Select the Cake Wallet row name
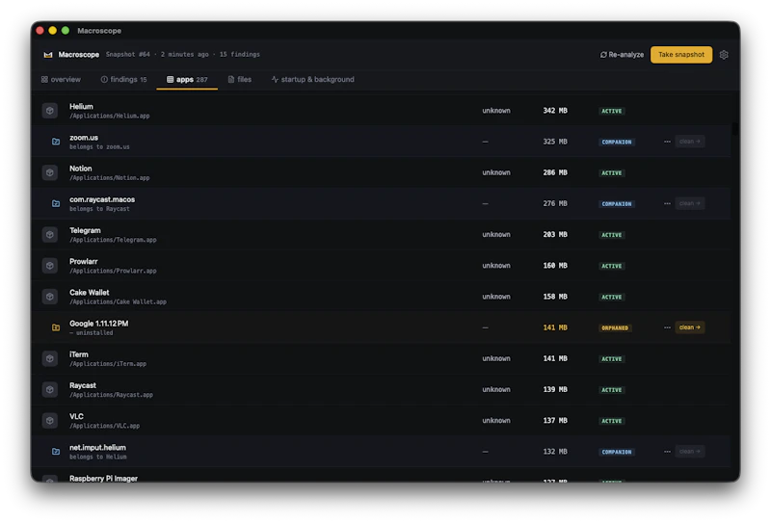Image resolution: width=771 pixels, height=523 pixels. [89, 292]
